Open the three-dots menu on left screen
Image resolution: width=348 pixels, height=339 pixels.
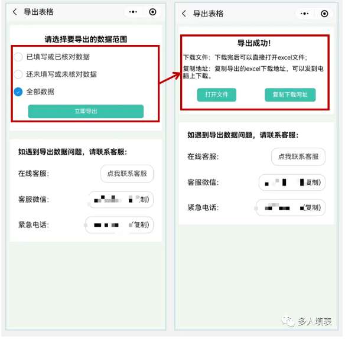coord(133,12)
